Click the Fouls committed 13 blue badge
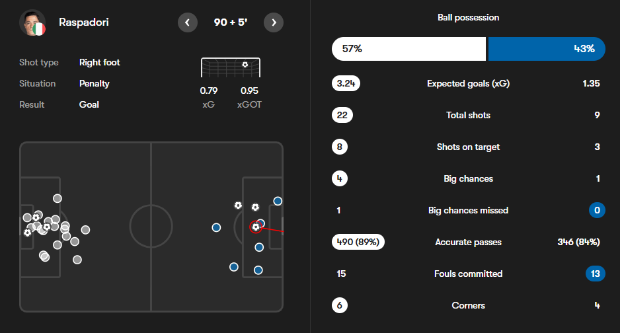This screenshot has height=333, width=620. click(596, 274)
